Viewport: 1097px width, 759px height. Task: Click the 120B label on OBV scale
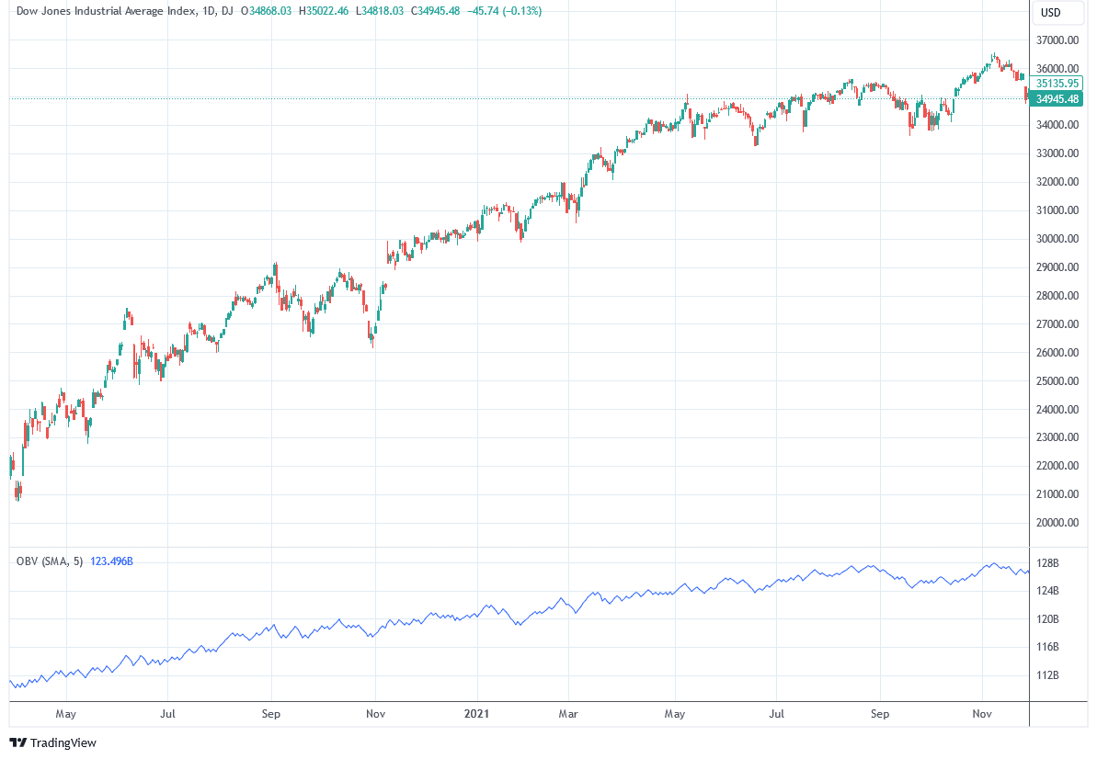[1047, 619]
